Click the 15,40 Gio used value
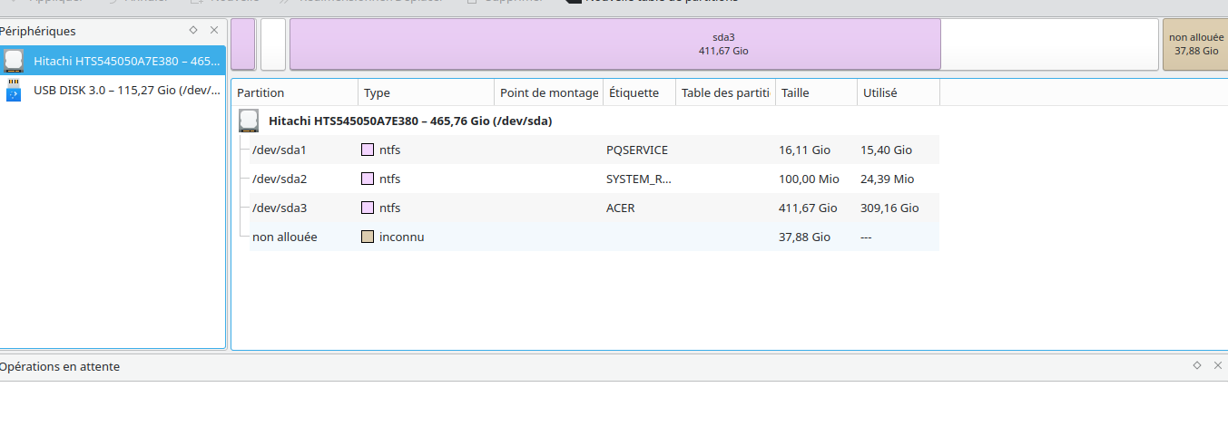This screenshot has height=426, width=1228. click(886, 150)
